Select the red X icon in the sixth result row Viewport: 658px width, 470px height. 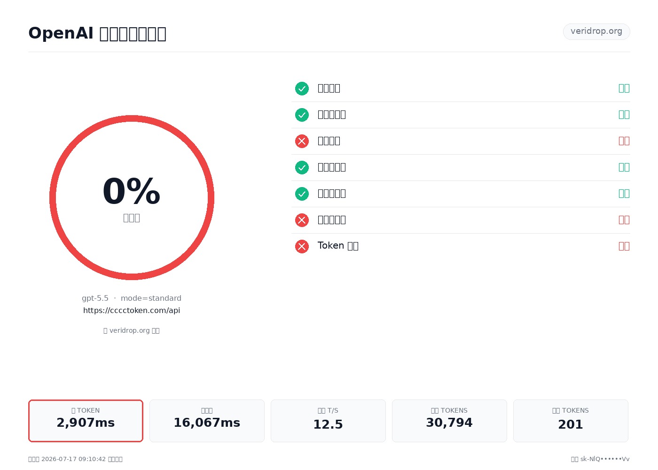click(x=302, y=220)
